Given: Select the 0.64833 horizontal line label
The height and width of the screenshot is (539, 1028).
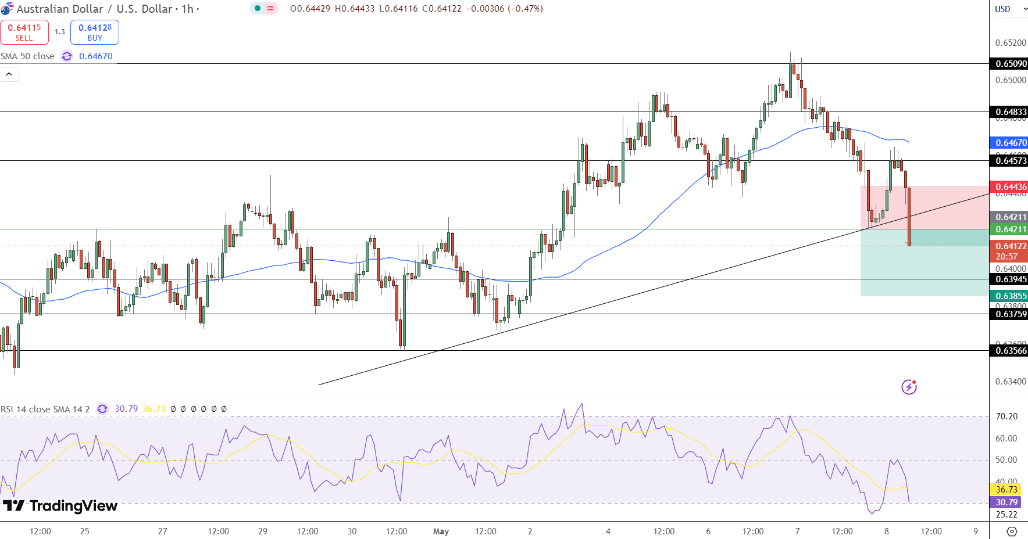Looking at the screenshot, I should pyautogui.click(x=1009, y=112).
